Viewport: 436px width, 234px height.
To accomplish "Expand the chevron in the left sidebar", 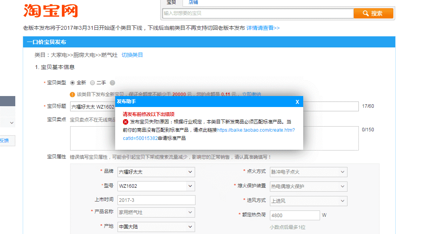I will point(12,123).
